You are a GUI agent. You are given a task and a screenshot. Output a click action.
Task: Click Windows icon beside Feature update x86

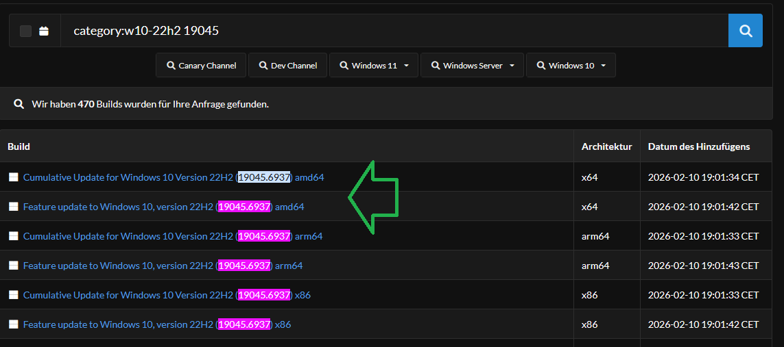click(x=14, y=324)
